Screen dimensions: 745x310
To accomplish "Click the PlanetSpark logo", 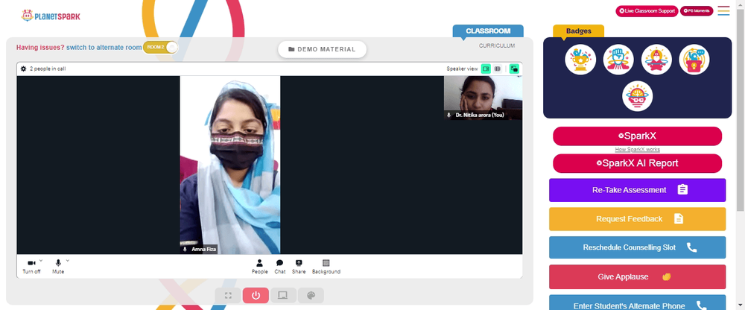I will [x=51, y=16].
